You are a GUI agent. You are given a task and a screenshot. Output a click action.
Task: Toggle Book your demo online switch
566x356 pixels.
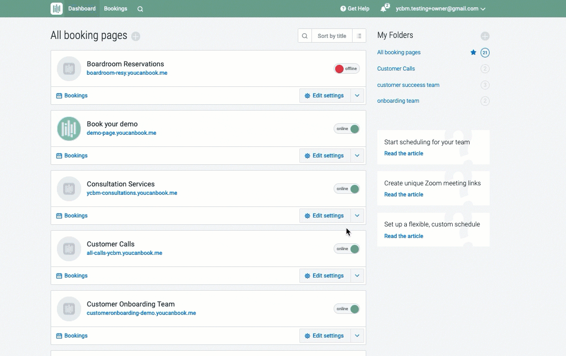click(x=347, y=129)
